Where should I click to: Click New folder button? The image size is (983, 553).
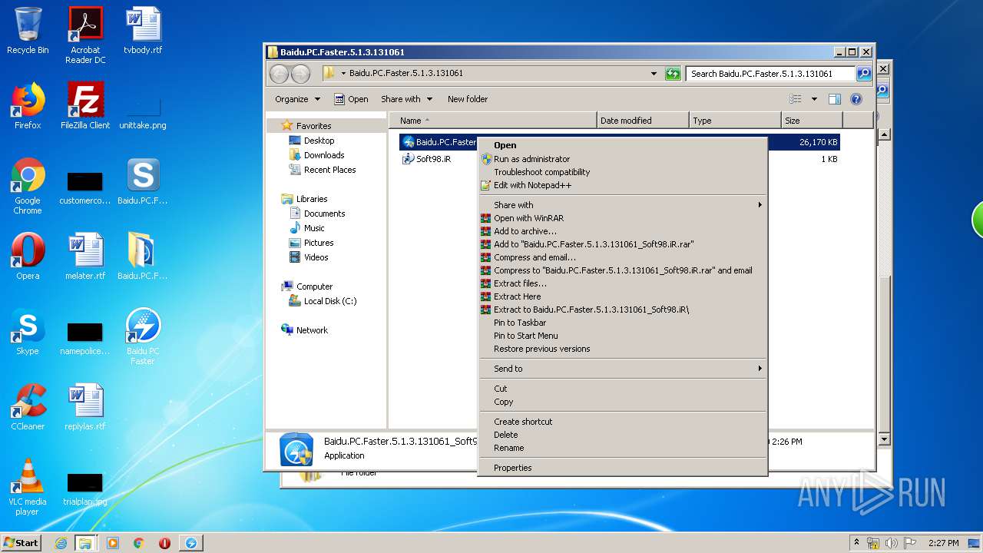click(x=467, y=99)
